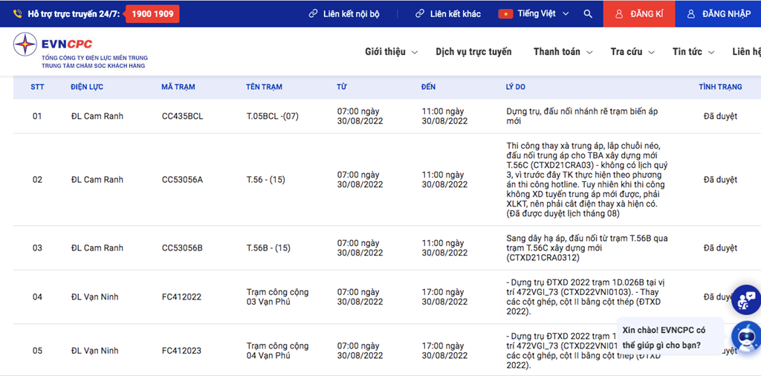Viewport: 761px width, 376px height.
Task: Click the user icon on ĐĂNG KÍ
Action: (x=618, y=14)
